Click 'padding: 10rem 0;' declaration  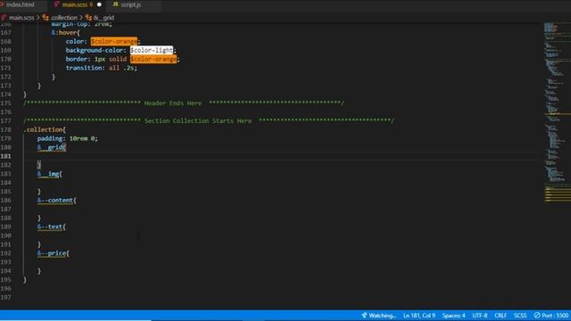click(x=68, y=139)
